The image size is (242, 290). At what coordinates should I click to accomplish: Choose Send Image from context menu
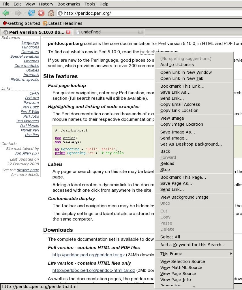pos(194,138)
